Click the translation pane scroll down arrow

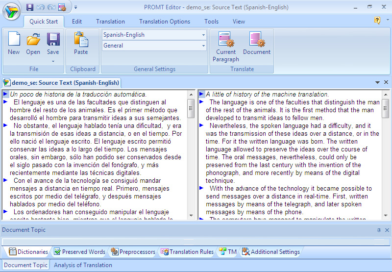pos(386,215)
